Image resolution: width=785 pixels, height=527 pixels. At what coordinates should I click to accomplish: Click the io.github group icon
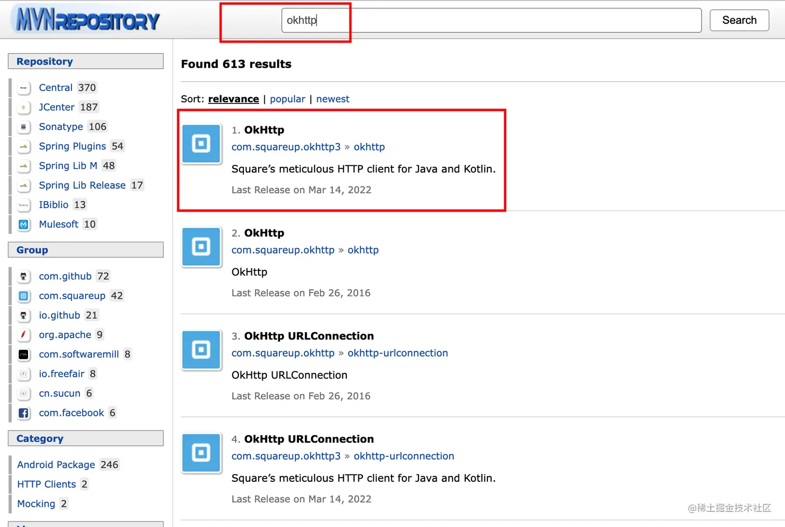23,315
